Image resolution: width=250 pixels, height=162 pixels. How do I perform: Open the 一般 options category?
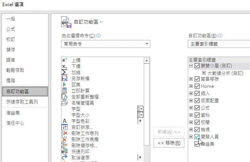click(x=25, y=19)
